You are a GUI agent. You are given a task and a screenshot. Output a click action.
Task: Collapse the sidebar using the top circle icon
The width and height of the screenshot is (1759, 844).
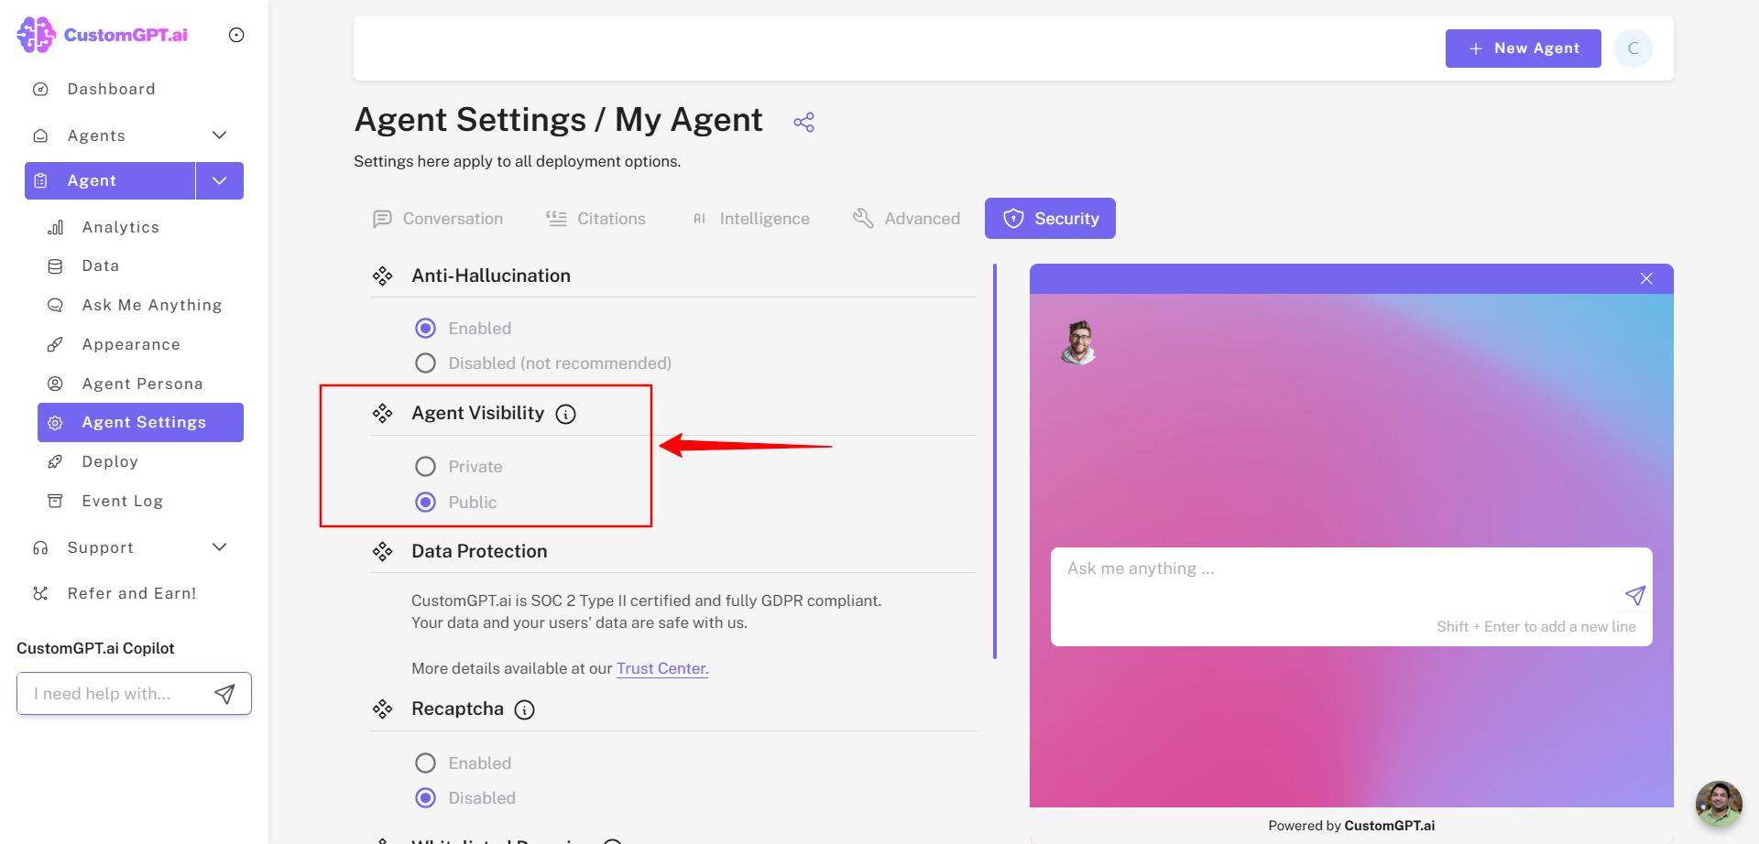(x=236, y=35)
